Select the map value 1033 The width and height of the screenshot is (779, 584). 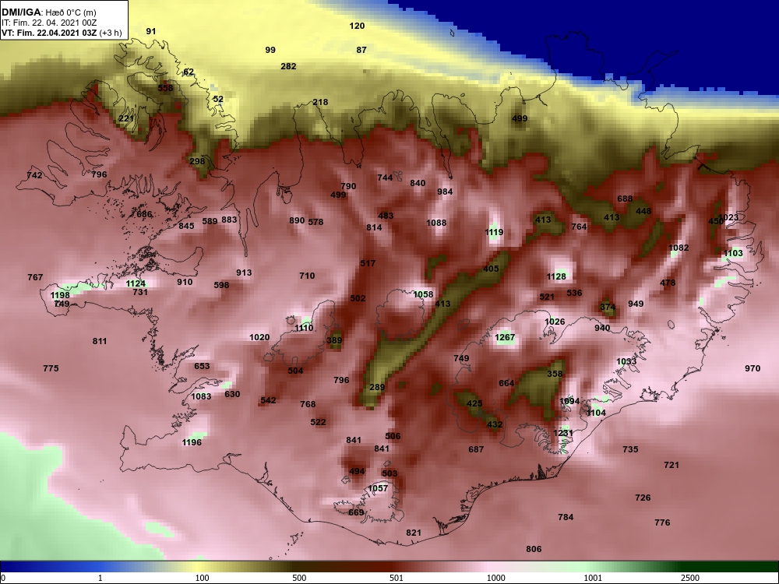click(x=626, y=361)
